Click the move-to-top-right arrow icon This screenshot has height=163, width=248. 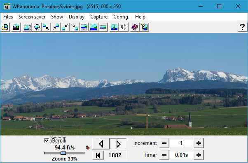[56, 27]
